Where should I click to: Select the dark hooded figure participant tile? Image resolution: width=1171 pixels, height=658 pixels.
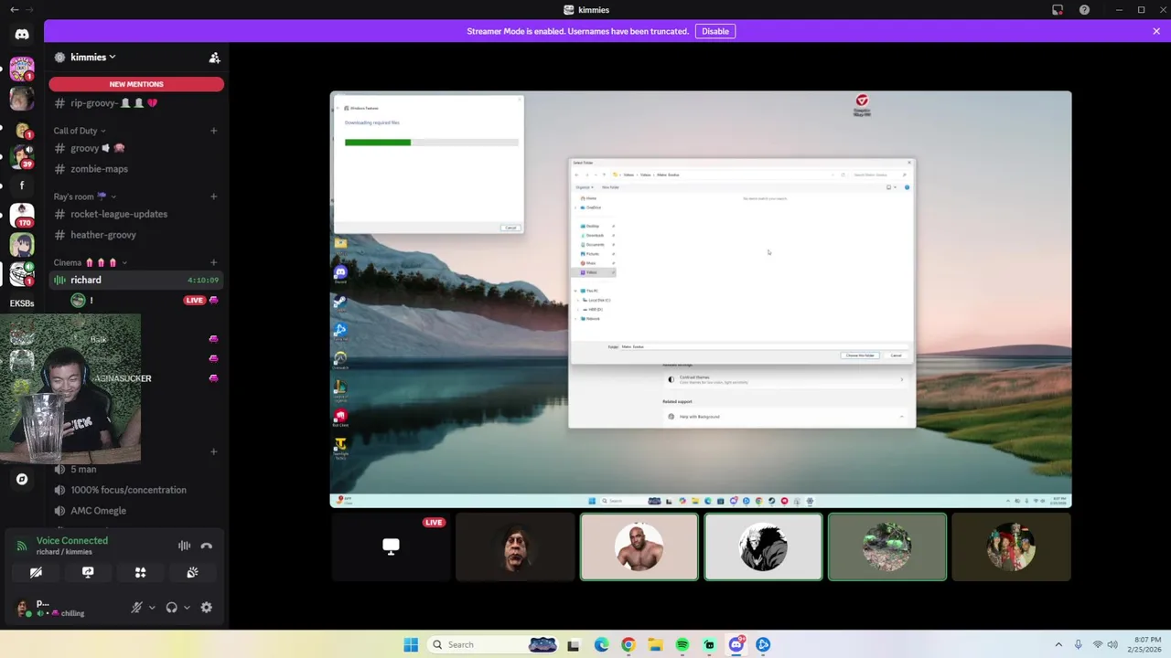click(x=763, y=547)
